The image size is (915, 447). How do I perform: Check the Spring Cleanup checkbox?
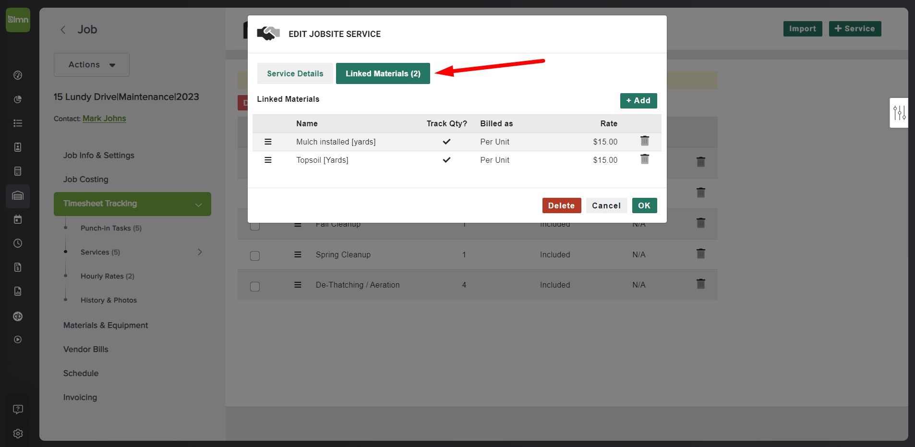pyautogui.click(x=255, y=256)
